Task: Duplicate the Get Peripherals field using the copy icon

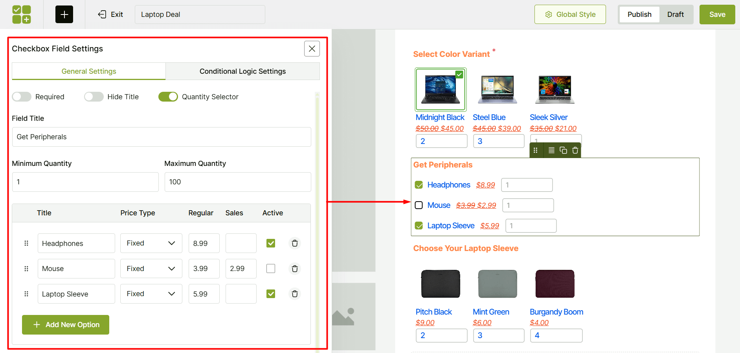Action: tap(563, 150)
